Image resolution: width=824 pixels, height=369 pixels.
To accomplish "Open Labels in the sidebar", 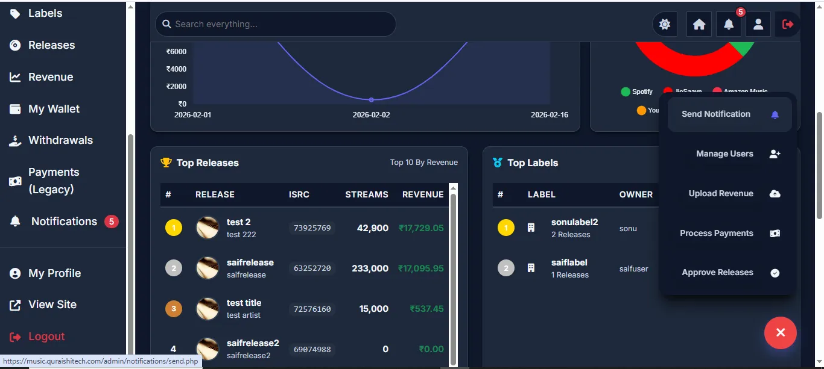I will (45, 13).
